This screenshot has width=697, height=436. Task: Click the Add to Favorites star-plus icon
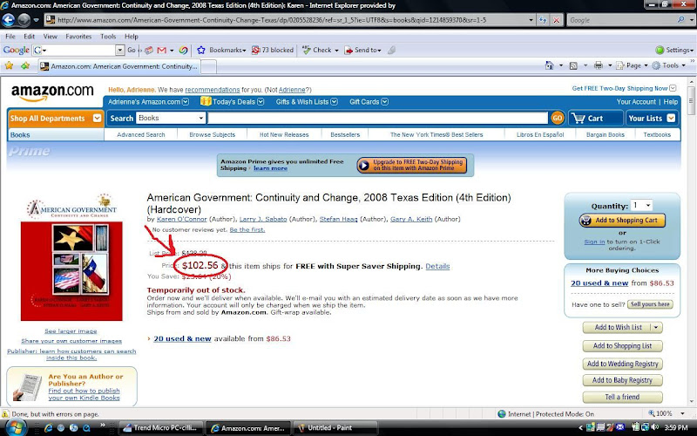25,66
